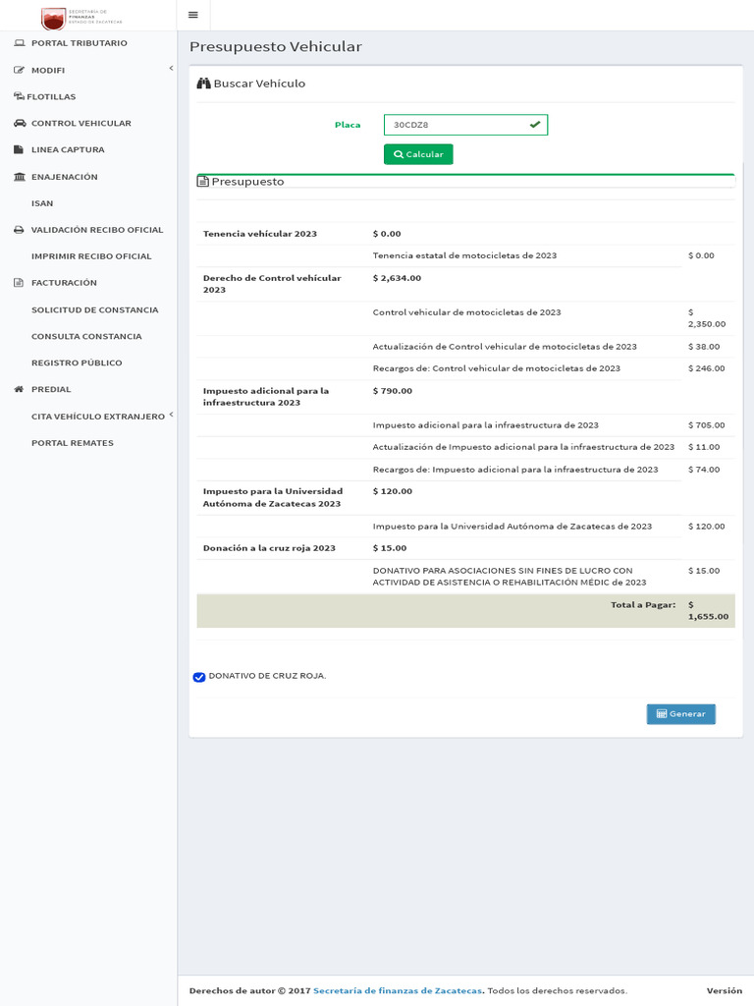Screen dimensions: 754x1006
Task: Select Consulta Constancia option
Action: click(88, 336)
